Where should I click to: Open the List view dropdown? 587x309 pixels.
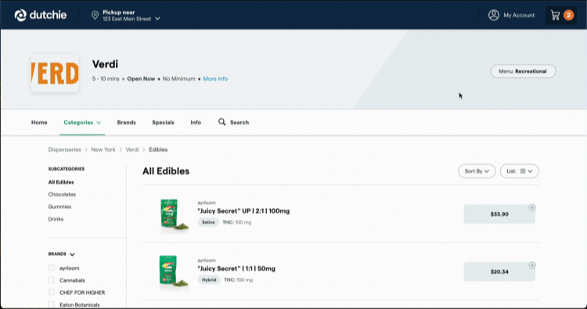point(519,171)
